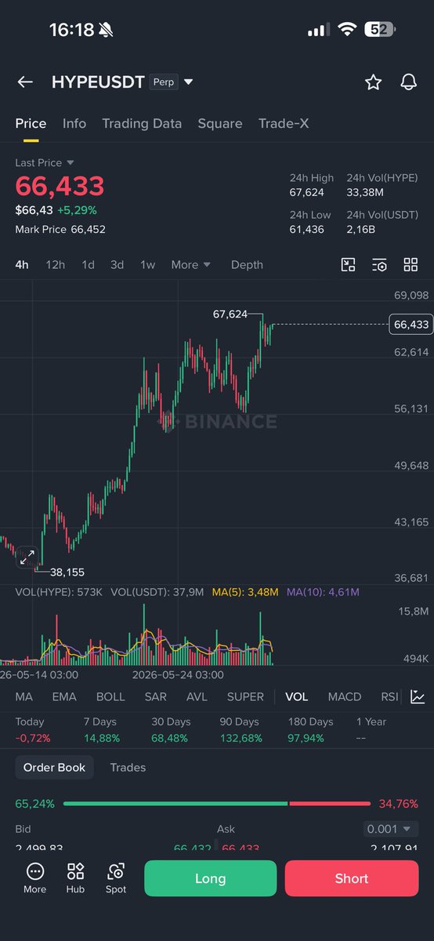Toggle the VOL indicator
434x941 pixels.
coord(297,696)
